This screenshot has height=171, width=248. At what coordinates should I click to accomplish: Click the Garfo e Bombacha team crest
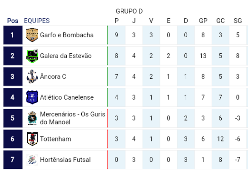tap(32, 35)
